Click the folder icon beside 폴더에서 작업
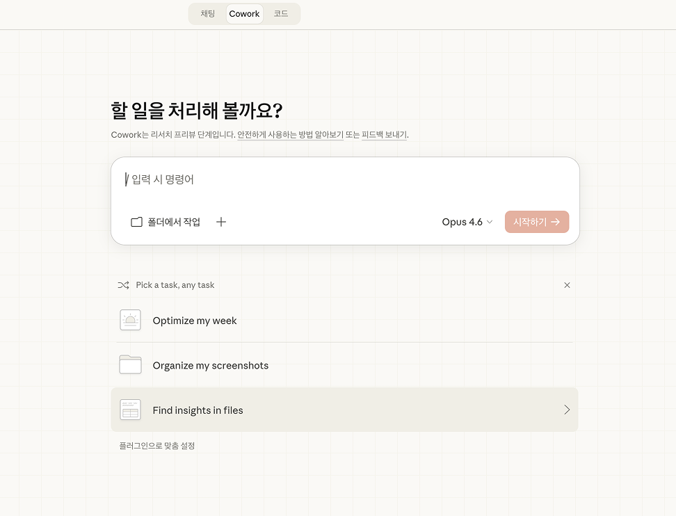This screenshot has height=516, width=676. tap(136, 221)
